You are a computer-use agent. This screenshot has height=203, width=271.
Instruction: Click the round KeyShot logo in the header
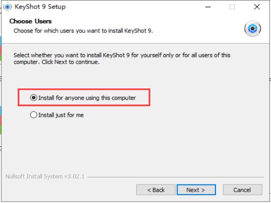252,28
